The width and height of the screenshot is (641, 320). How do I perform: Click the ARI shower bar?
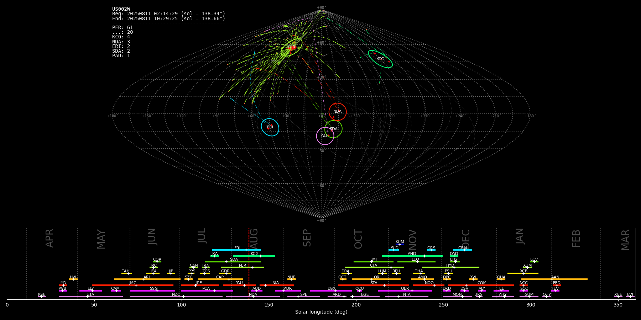[x=147, y=279]
